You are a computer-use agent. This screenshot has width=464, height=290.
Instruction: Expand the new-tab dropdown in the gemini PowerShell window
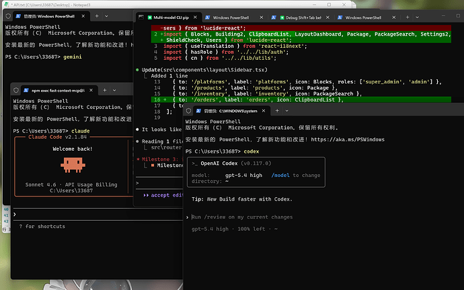pyautogui.click(x=106, y=16)
